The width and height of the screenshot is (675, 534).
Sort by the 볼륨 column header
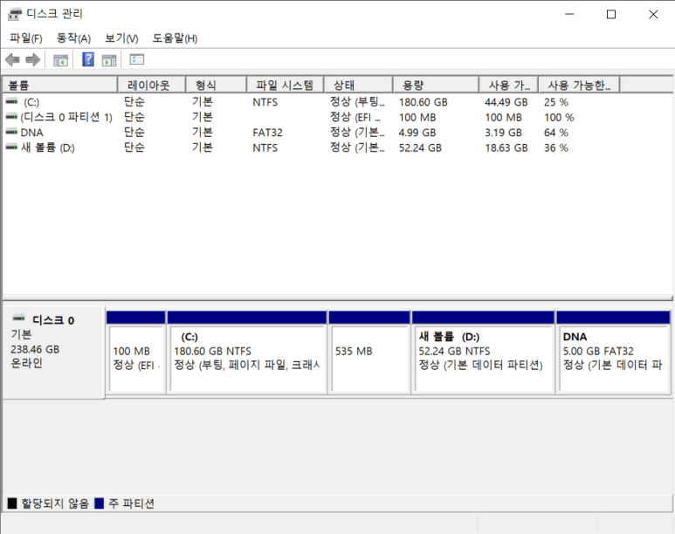60,85
